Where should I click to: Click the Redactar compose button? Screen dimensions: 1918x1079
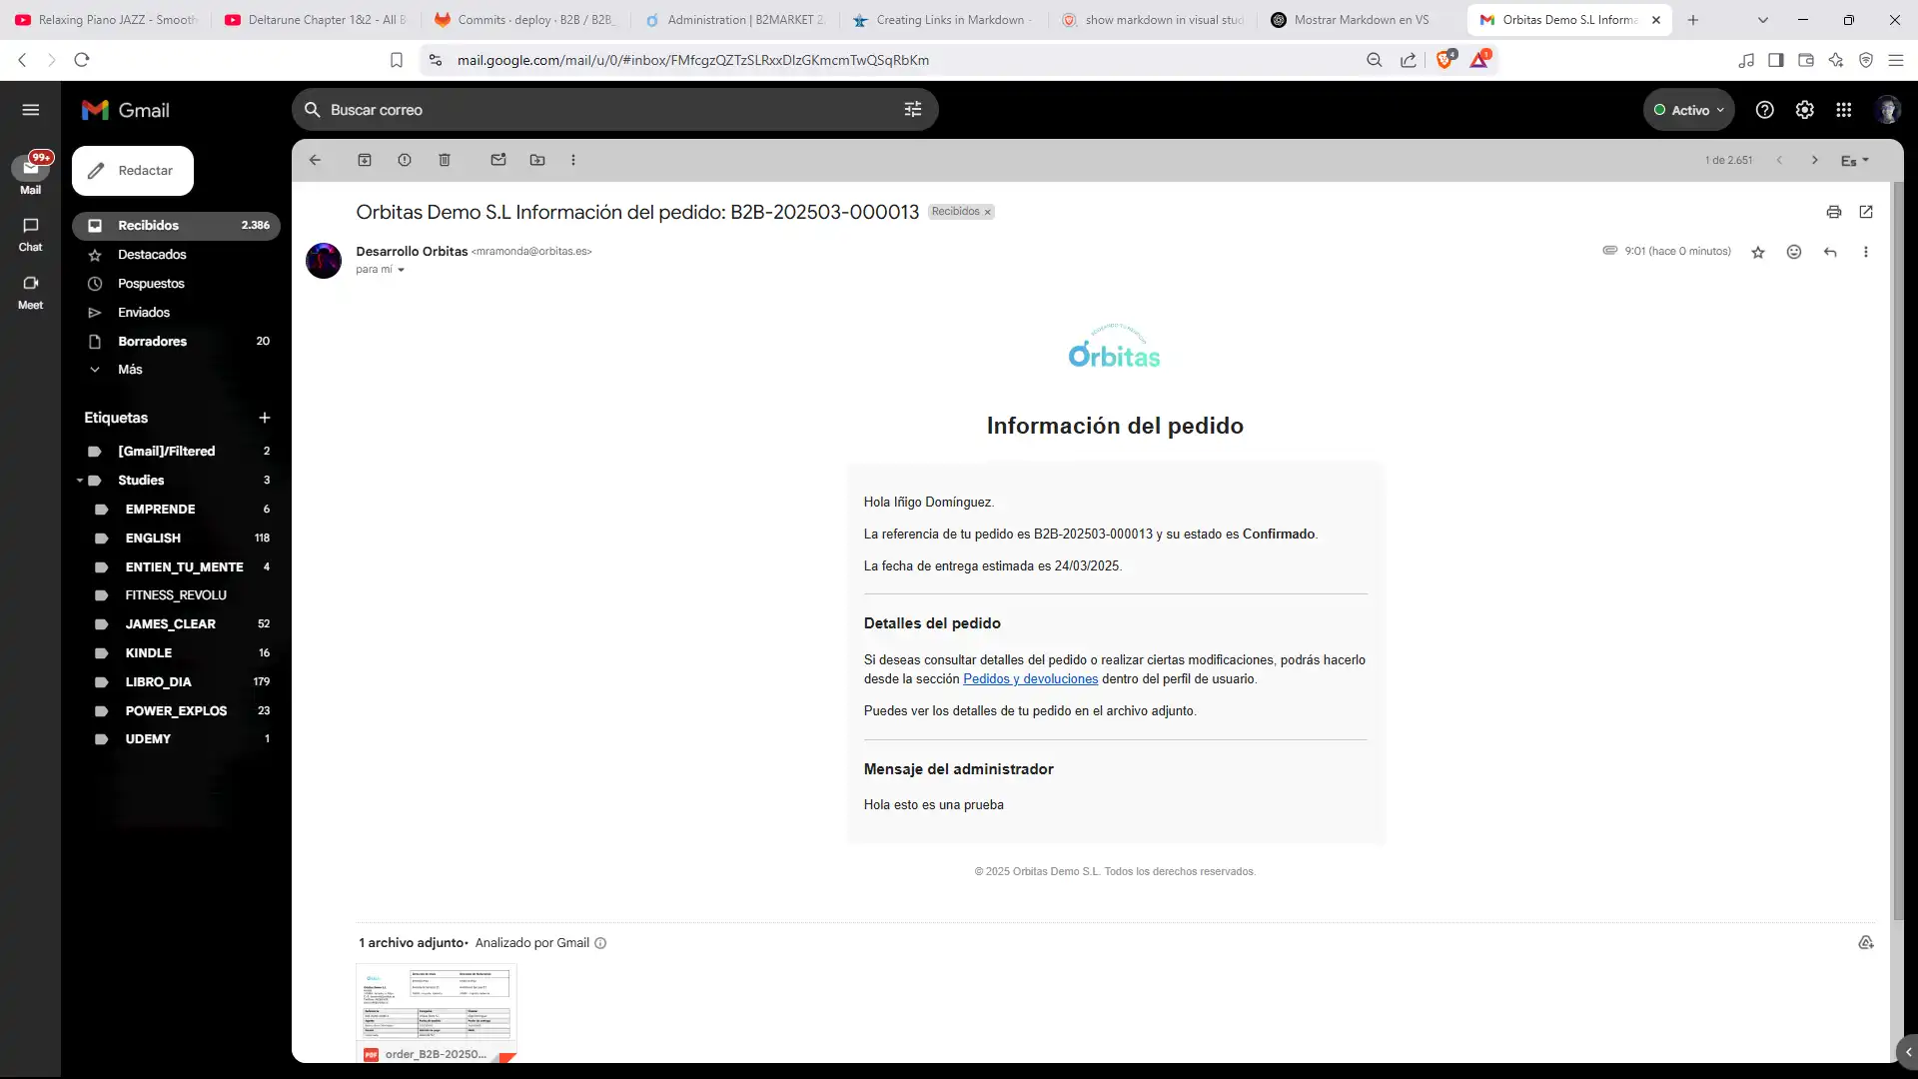133,170
